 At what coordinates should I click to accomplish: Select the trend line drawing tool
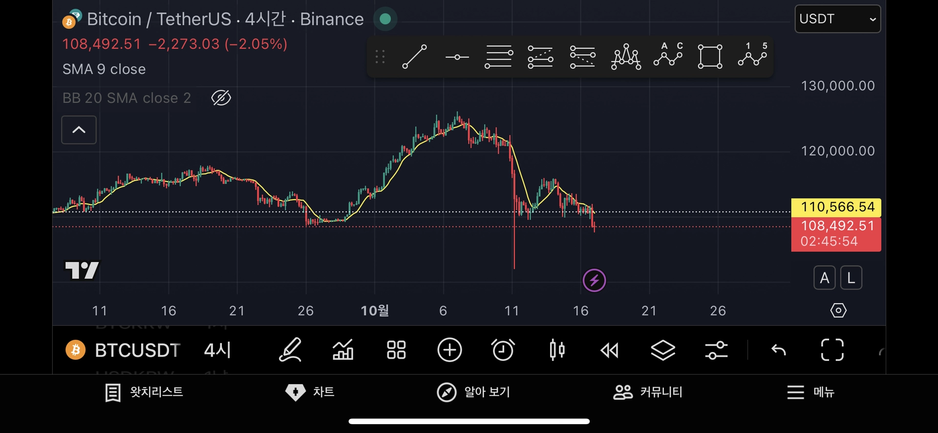tap(414, 57)
